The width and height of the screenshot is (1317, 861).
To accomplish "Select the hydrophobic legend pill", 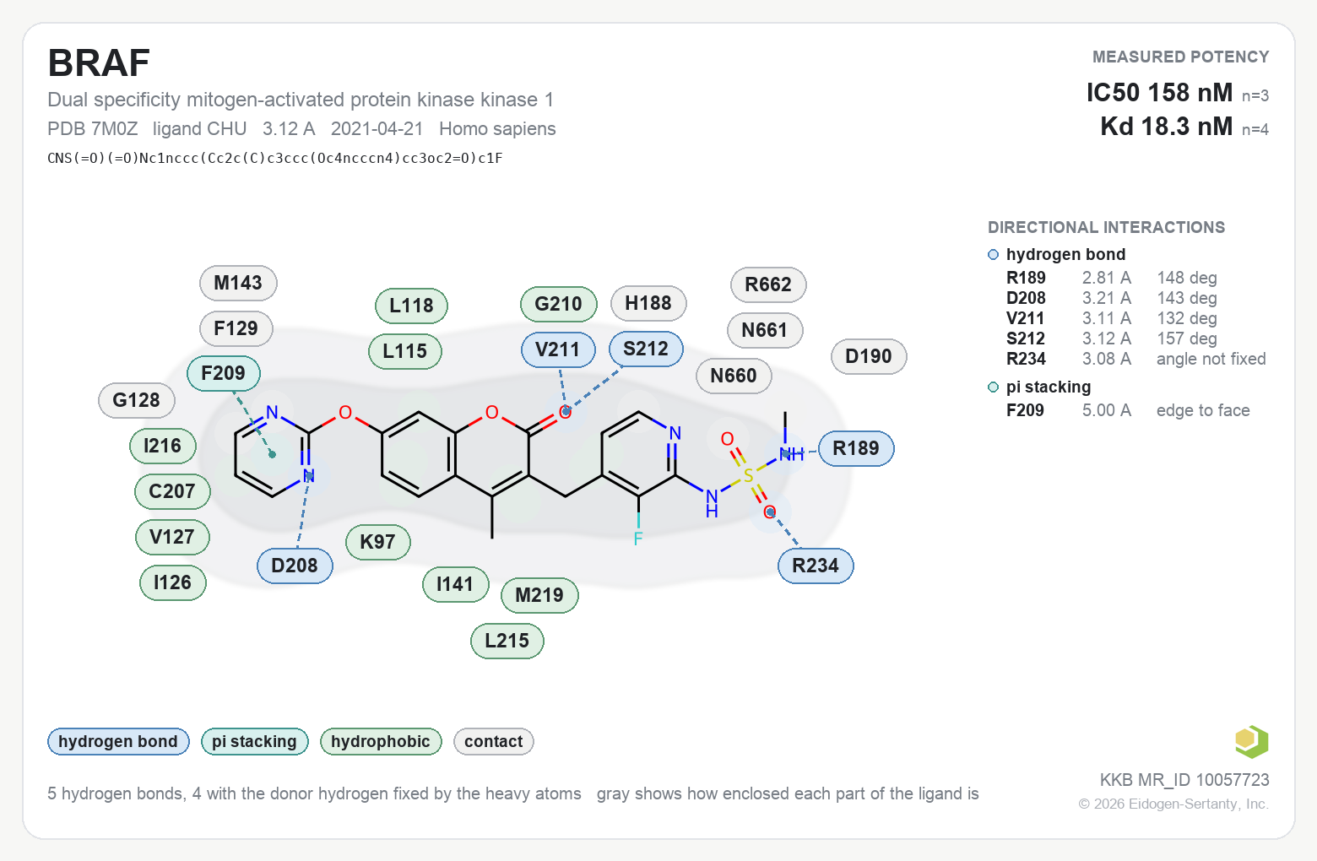I will [x=381, y=742].
